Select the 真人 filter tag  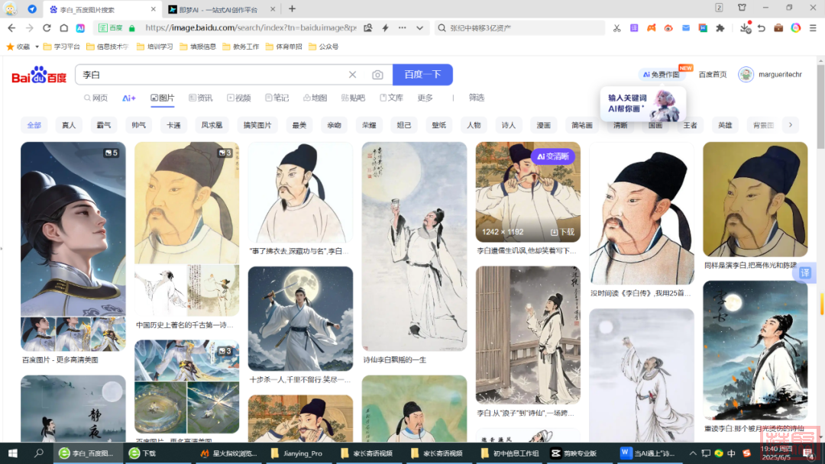tap(69, 125)
